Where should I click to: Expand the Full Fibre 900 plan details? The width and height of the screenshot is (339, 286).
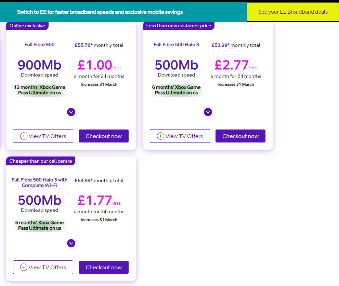[71, 112]
